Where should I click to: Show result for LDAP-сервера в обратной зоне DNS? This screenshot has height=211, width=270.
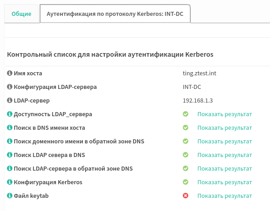click(224, 168)
